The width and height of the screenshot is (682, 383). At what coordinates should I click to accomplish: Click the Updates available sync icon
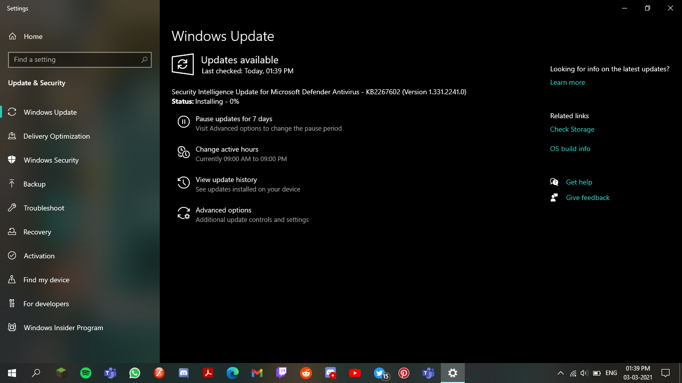coord(183,64)
